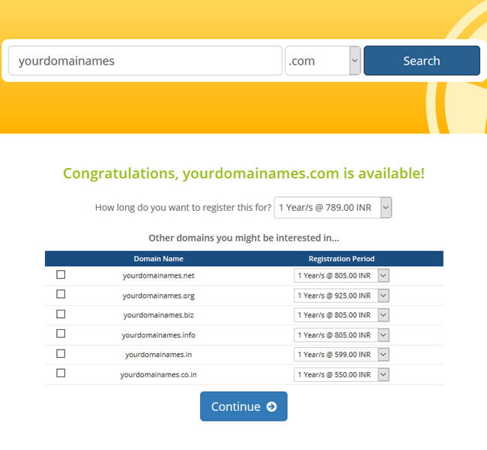487x450 pixels.
Task: Enable the yourdomainames.in checkbox
Action: 61,353
